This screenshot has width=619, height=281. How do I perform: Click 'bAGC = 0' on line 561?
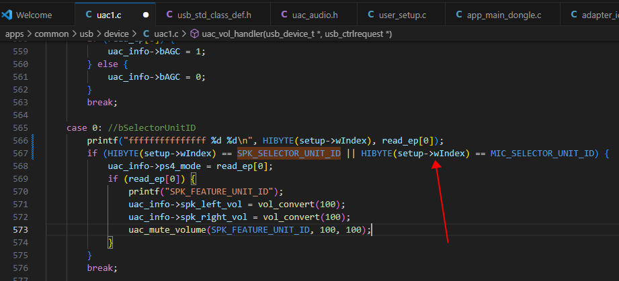tap(182, 77)
